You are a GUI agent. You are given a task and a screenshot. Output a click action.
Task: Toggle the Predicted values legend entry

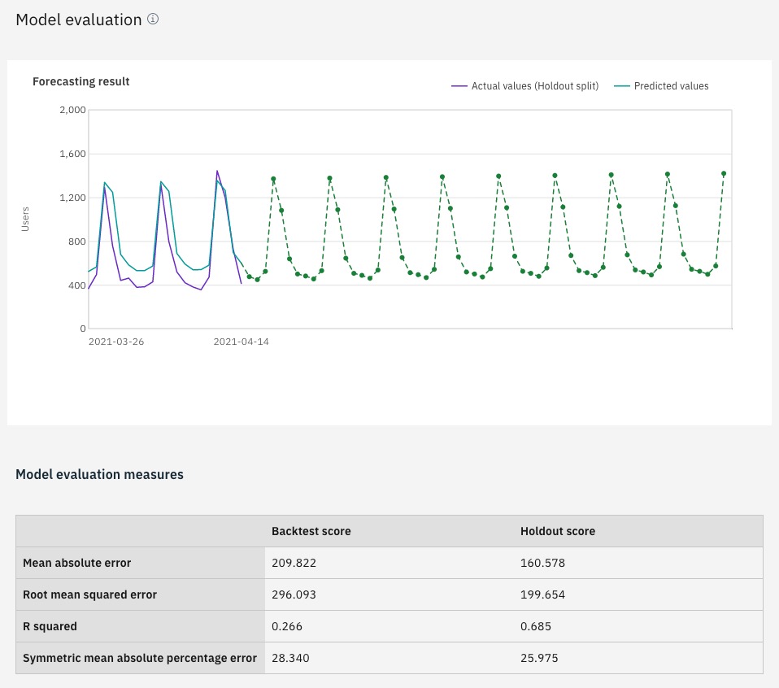(x=661, y=86)
